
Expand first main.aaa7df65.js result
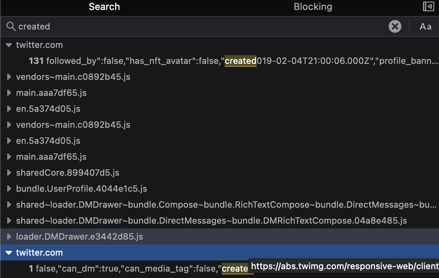pos(9,93)
